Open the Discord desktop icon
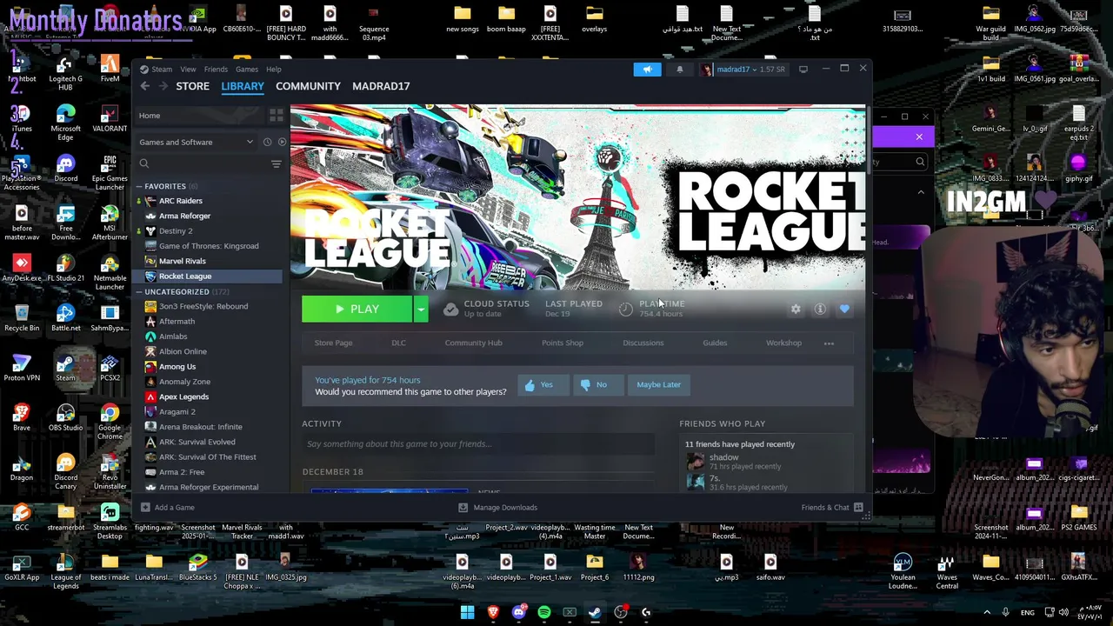 (65, 170)
